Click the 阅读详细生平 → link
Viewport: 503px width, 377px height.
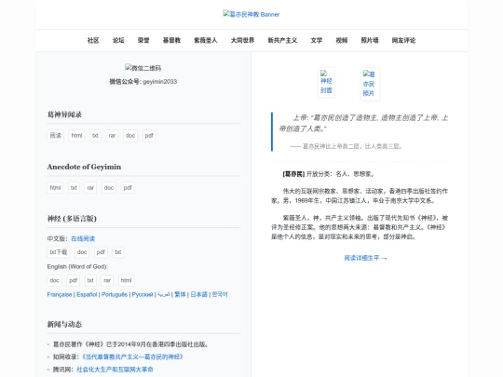366,258
